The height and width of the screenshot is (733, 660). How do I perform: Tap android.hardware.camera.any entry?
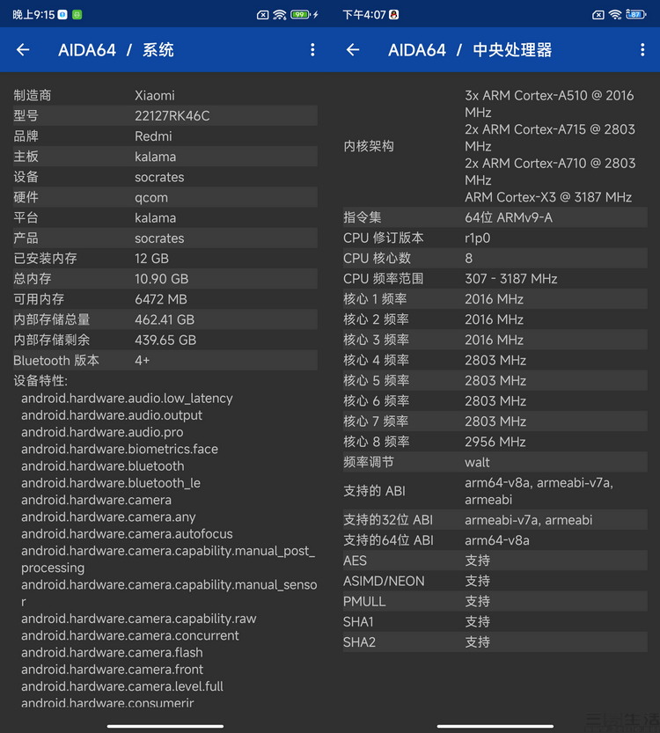point(108,517)
